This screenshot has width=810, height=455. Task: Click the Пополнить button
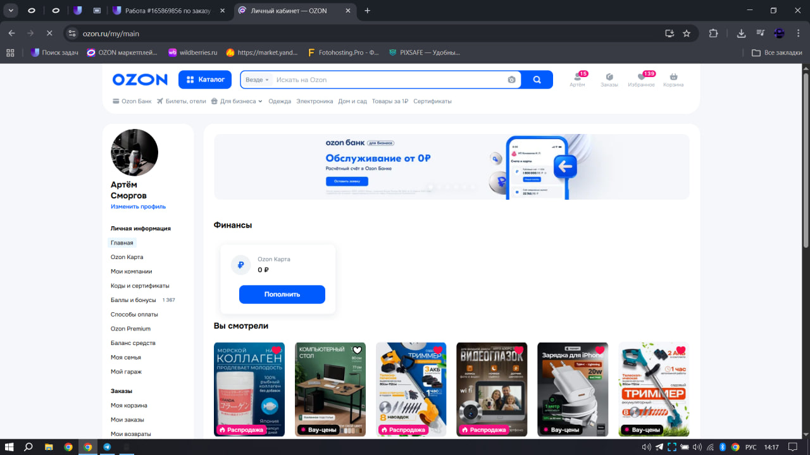click(x=282, y=294)
